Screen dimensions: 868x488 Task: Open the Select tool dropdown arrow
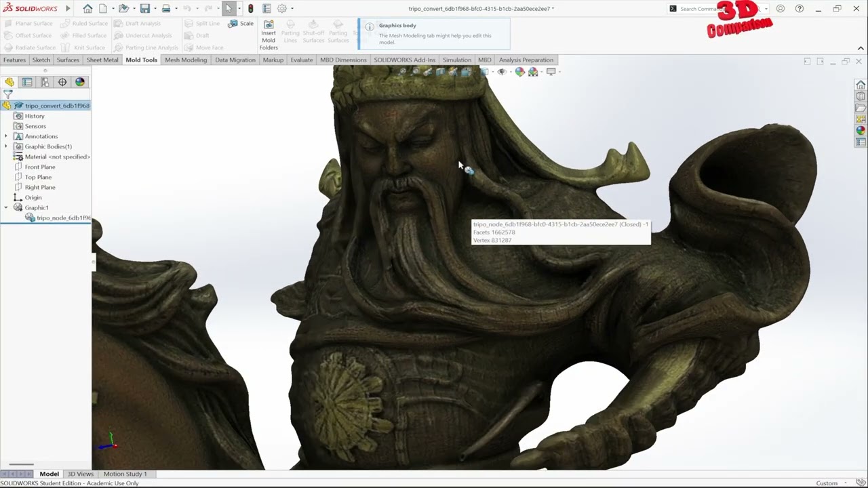[x=239, y=9]
